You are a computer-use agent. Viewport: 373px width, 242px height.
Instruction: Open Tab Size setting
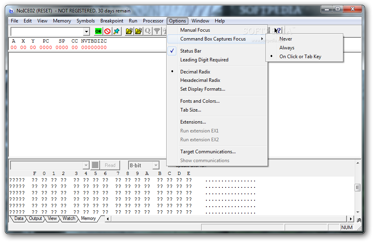click(217, 110)
